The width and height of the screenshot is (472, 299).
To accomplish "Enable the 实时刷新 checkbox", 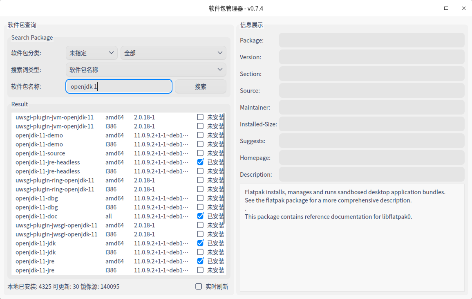I will point(199,286).
